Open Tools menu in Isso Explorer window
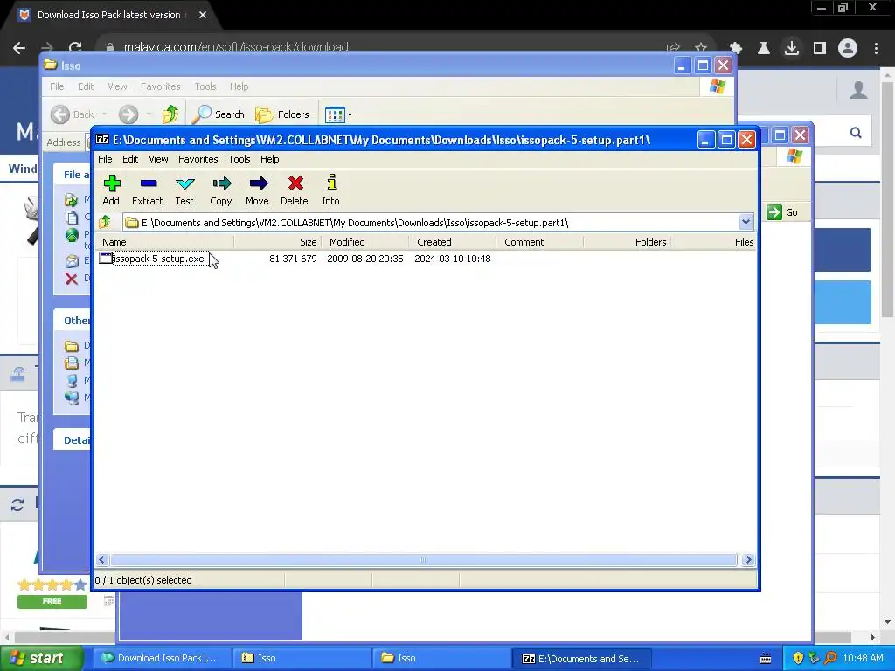895x671 pixels. 205,86
